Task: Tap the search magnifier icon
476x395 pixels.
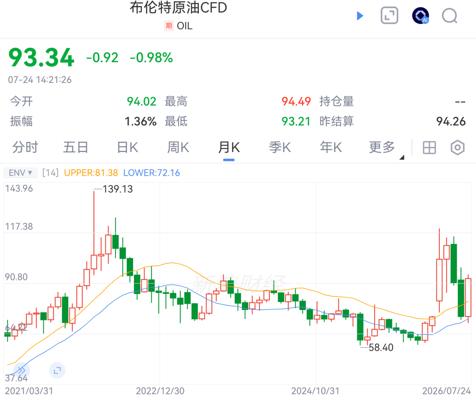Action: pos(450,16)
